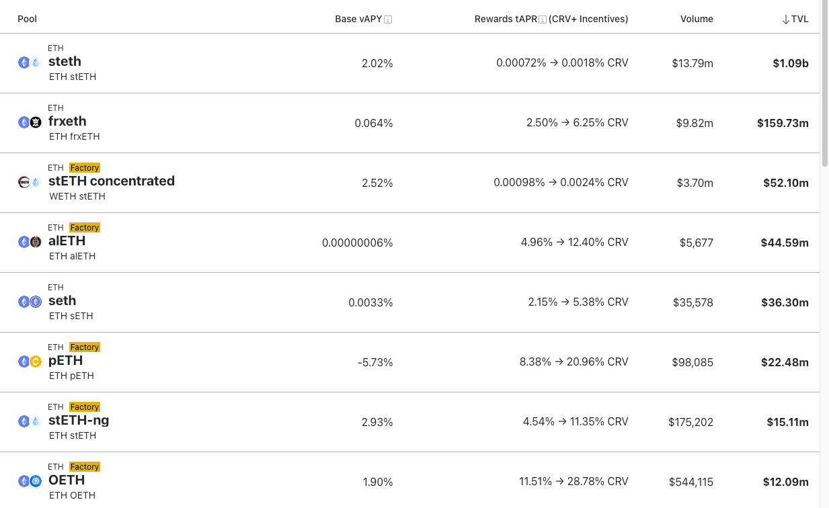Click the frxeth pool token icons
The height and width of the screenshot is (508, 829).
30,122
